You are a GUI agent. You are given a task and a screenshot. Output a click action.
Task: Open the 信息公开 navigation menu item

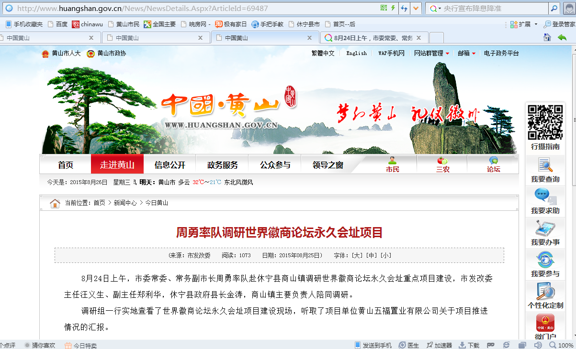click(169, 165)
